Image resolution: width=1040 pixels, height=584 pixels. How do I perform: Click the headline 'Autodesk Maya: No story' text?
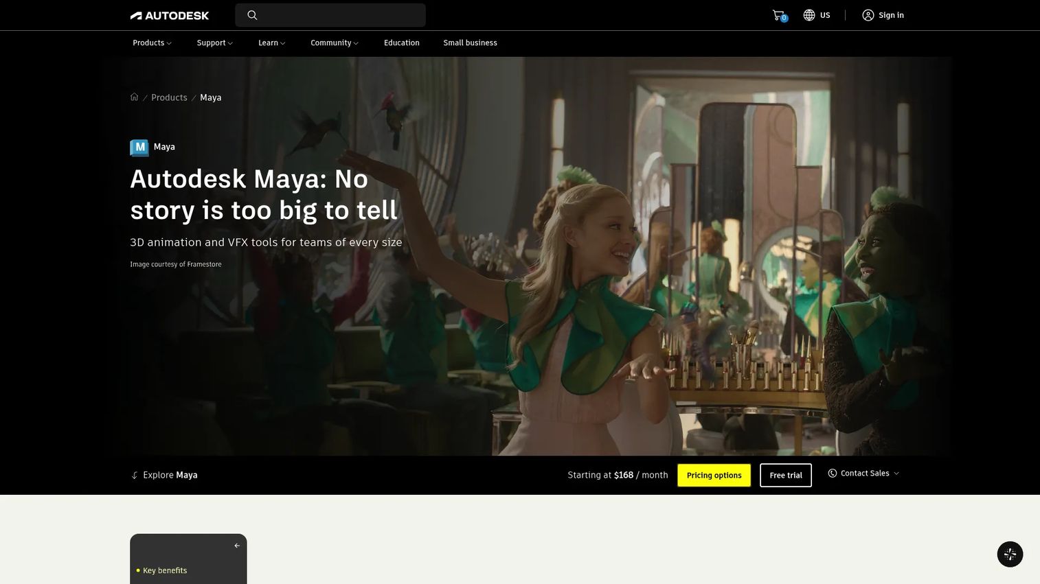pyautogui.click(x=264, y=194)
